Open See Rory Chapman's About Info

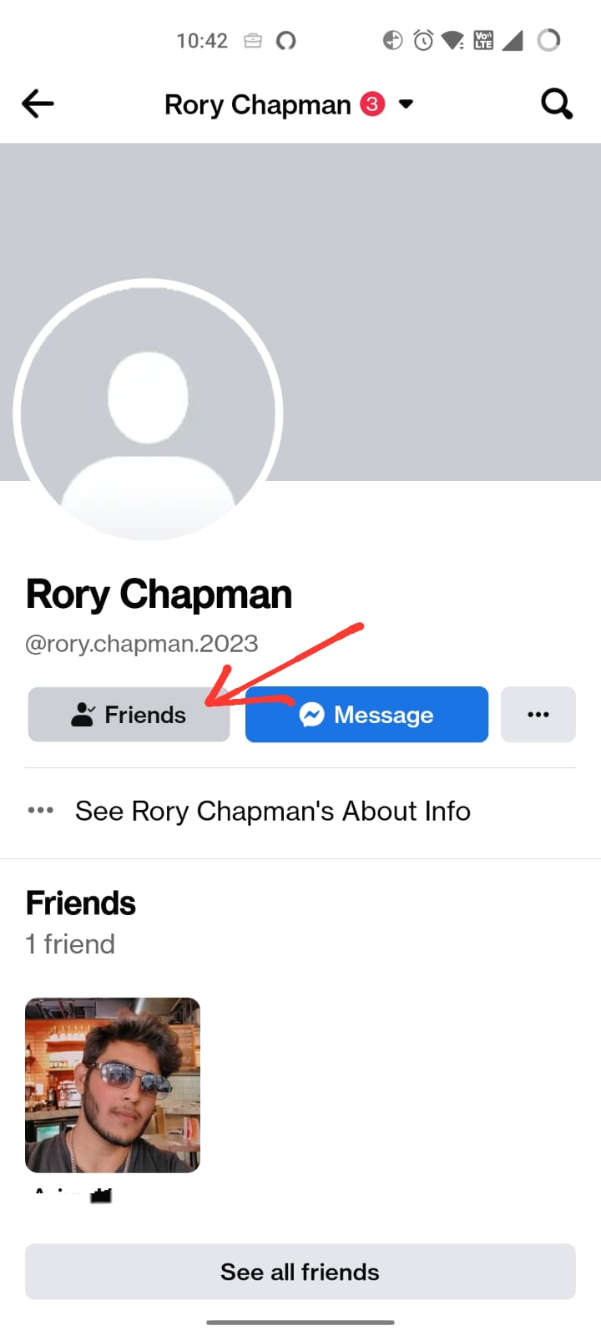click(x=273, y=810)
